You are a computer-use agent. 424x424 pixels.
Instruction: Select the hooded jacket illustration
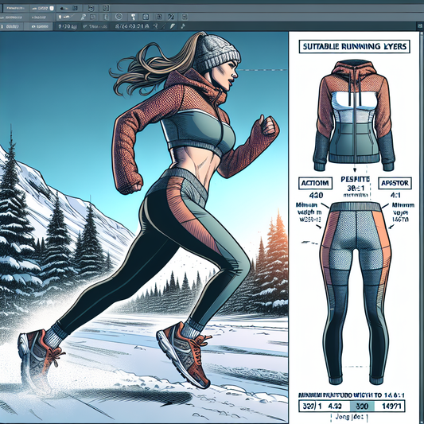(x=354, y=115)
